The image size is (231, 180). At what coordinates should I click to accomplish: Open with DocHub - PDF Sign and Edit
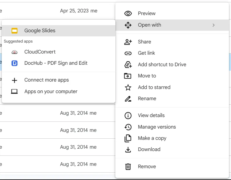pos(56,63)
